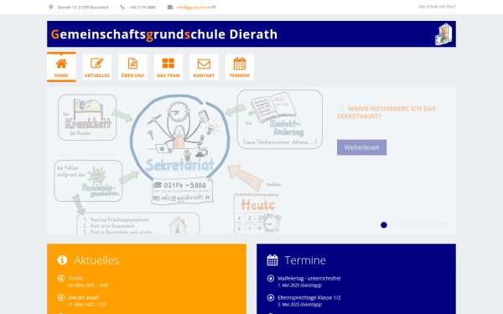The image size is (503, 314).
Task: Open the Elternsprechtage Klasse 1/2 event
Action: 309,297
